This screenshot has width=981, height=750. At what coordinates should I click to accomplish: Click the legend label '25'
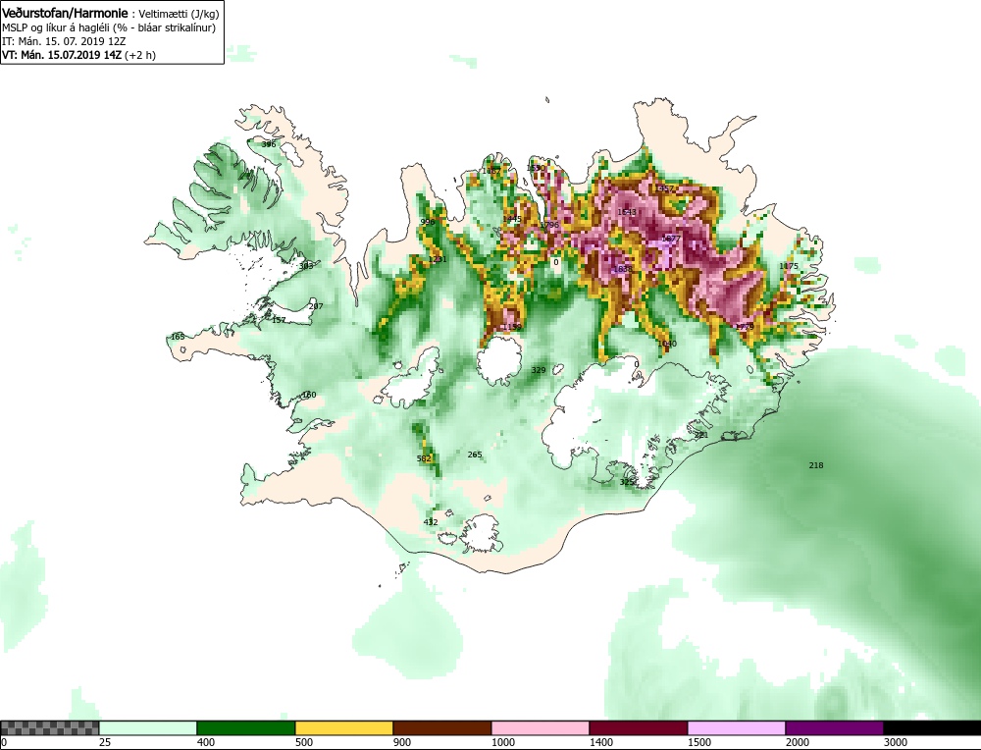pyautogui.click(x=105, y=742)
